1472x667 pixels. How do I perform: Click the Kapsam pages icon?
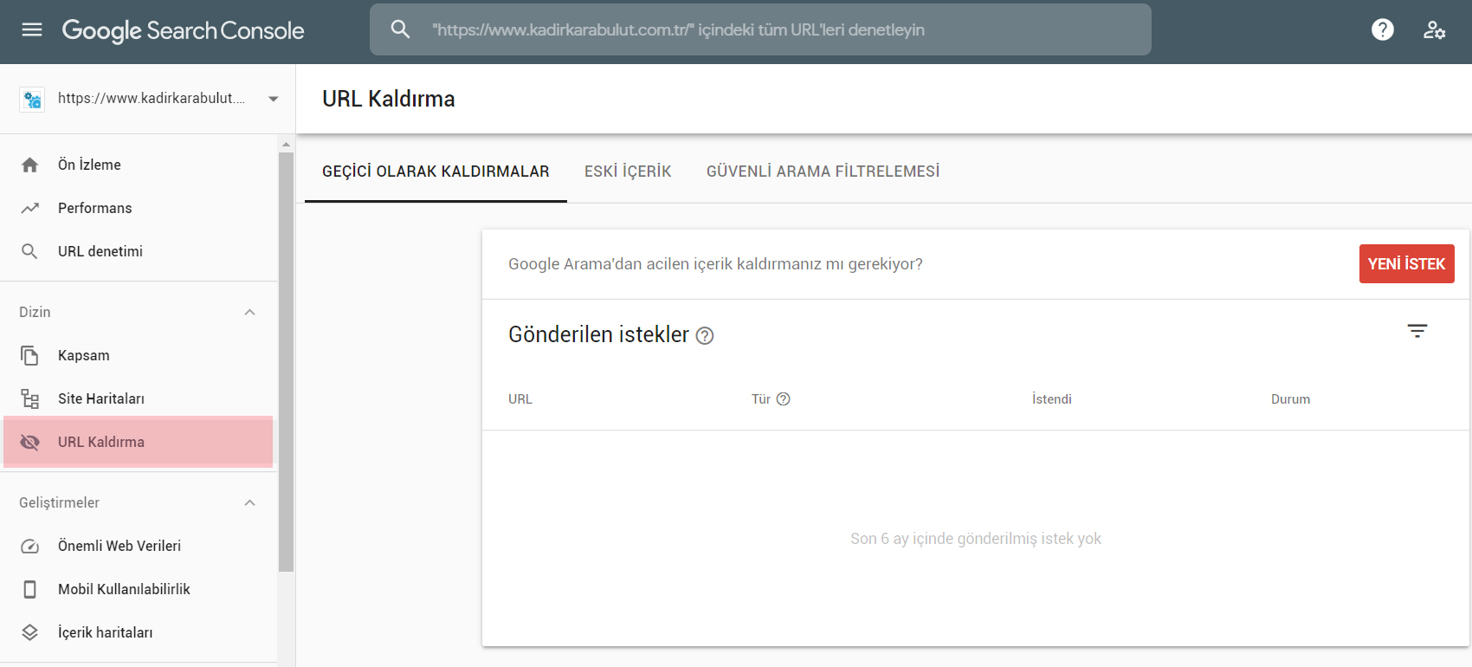click(x=29, y=355)
